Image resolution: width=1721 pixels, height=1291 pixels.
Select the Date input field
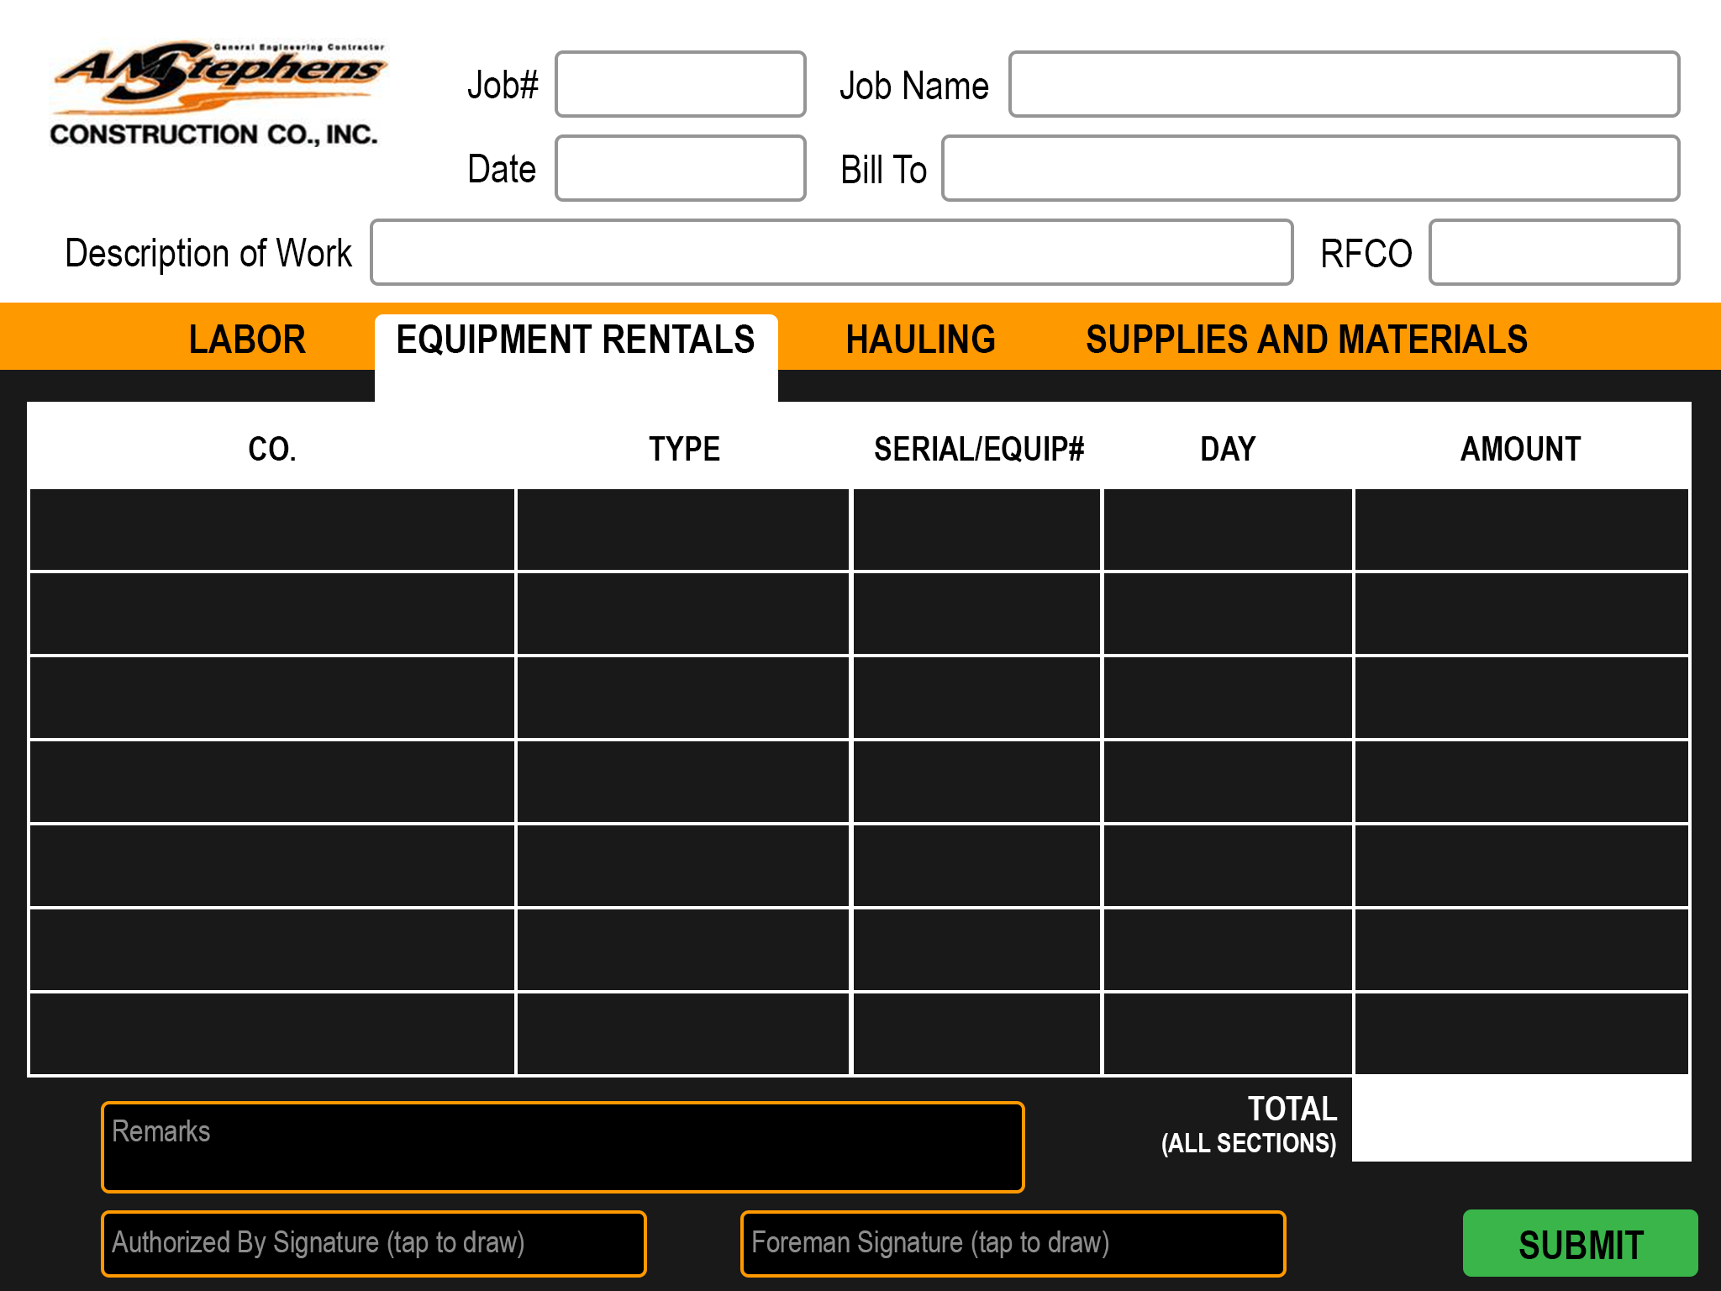pos(679,168)
